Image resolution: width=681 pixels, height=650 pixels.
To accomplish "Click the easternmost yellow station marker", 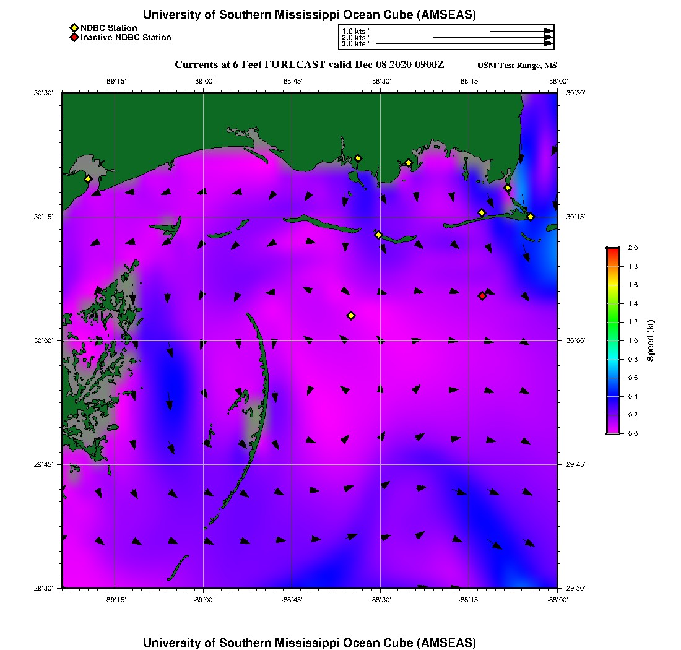I will [531, 217].
